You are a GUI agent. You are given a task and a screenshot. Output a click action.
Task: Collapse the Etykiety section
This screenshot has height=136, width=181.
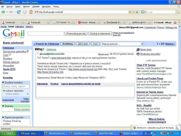click(3, 106)
